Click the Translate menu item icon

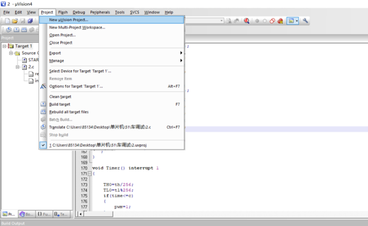(43, 127)
